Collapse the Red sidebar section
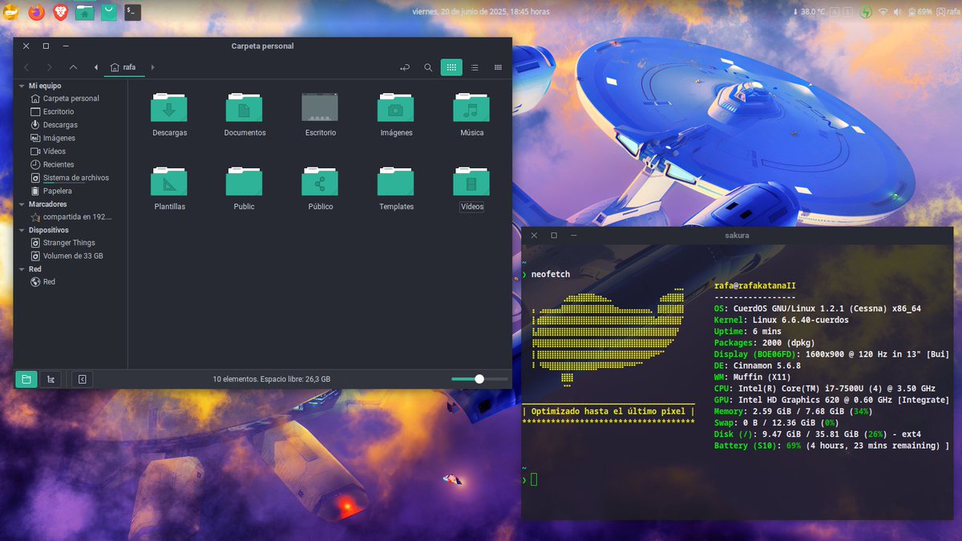962x541 pixels. pos(21,269)
